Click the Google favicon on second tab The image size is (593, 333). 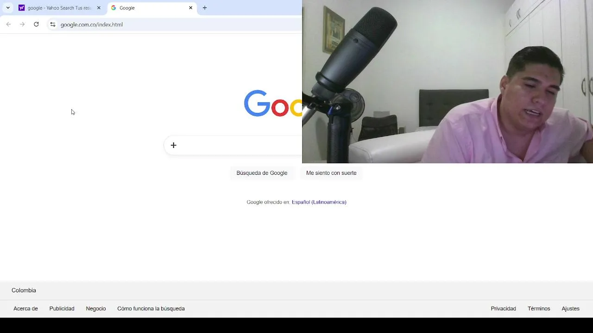point(114,8)
